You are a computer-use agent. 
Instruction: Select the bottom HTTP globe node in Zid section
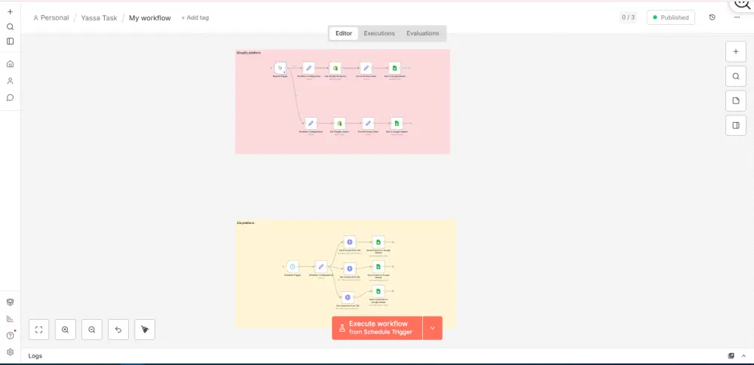click(348, 297)
